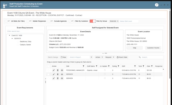
Task: Click the Skill column filter icon
Action: coord(83,66)
